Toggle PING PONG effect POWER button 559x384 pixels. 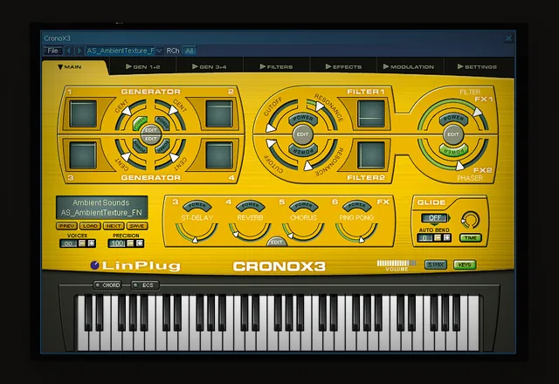click(x=357, y=206)
